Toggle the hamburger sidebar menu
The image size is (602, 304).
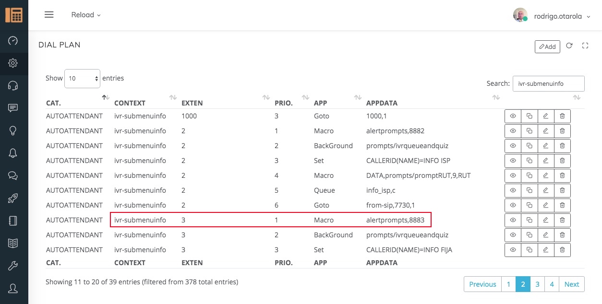[49, 15]
